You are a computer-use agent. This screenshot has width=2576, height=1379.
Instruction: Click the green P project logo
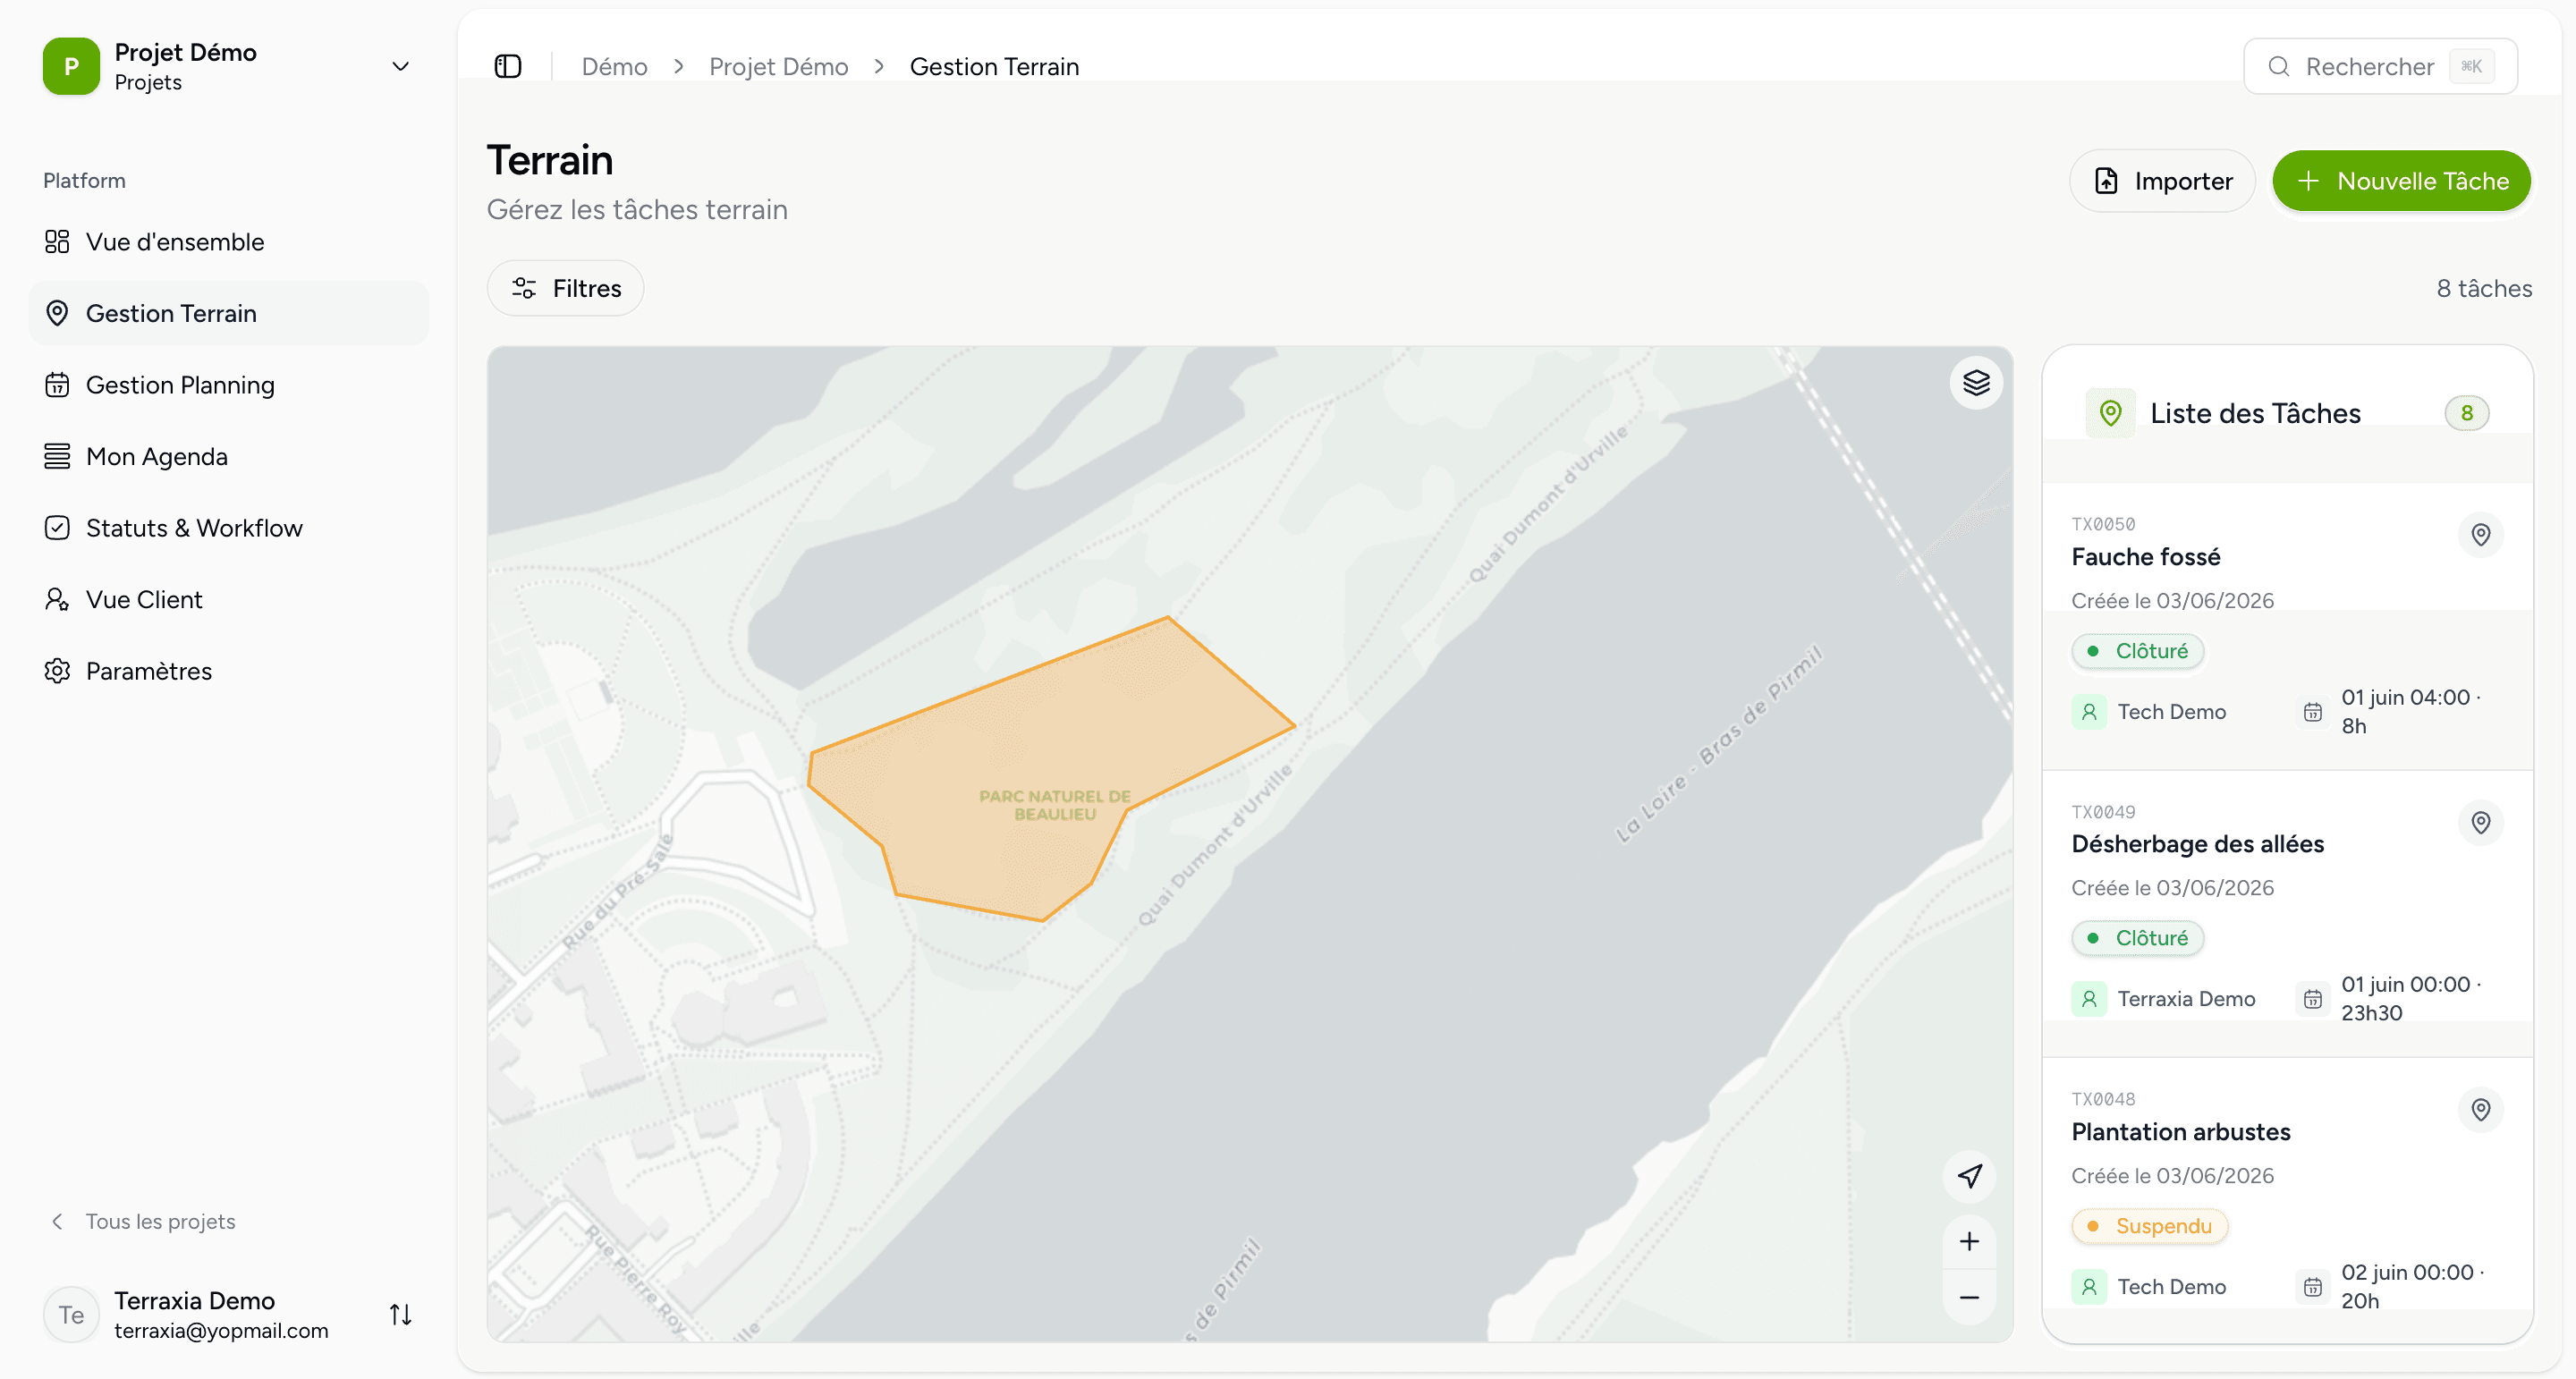(71, 66)
